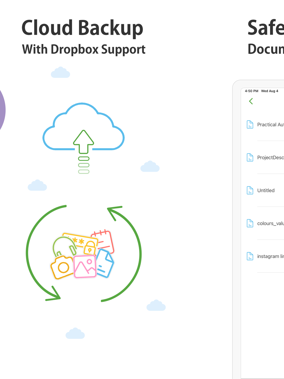The height and width of the screenshot is (379, 284).
Task: Click the 4:50 PM status bar time
Action: (x=252, y=91)
